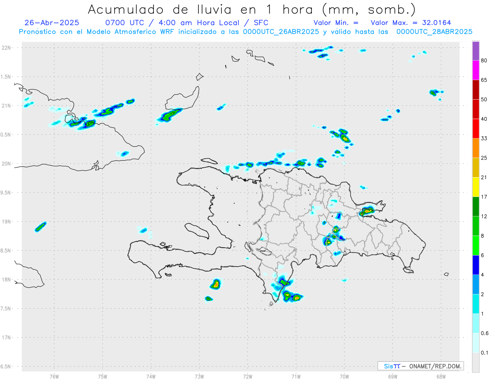The image size is (495, 382).
Task: Click the bright red swatch between 33 and 40
Action: tap(476, 129)
